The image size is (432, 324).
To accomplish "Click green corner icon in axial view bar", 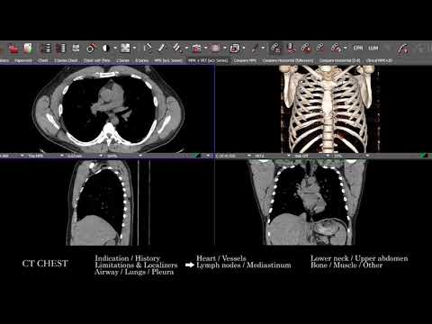I will (196, 156).
